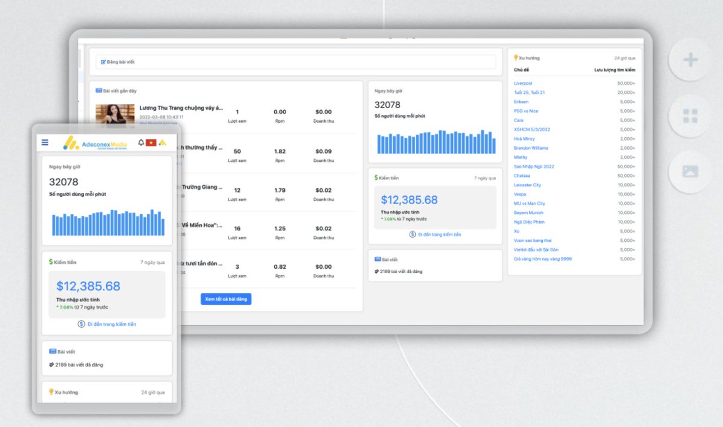
Task: Open the Liverpool trending topic
Action: [x=523, y=83]
